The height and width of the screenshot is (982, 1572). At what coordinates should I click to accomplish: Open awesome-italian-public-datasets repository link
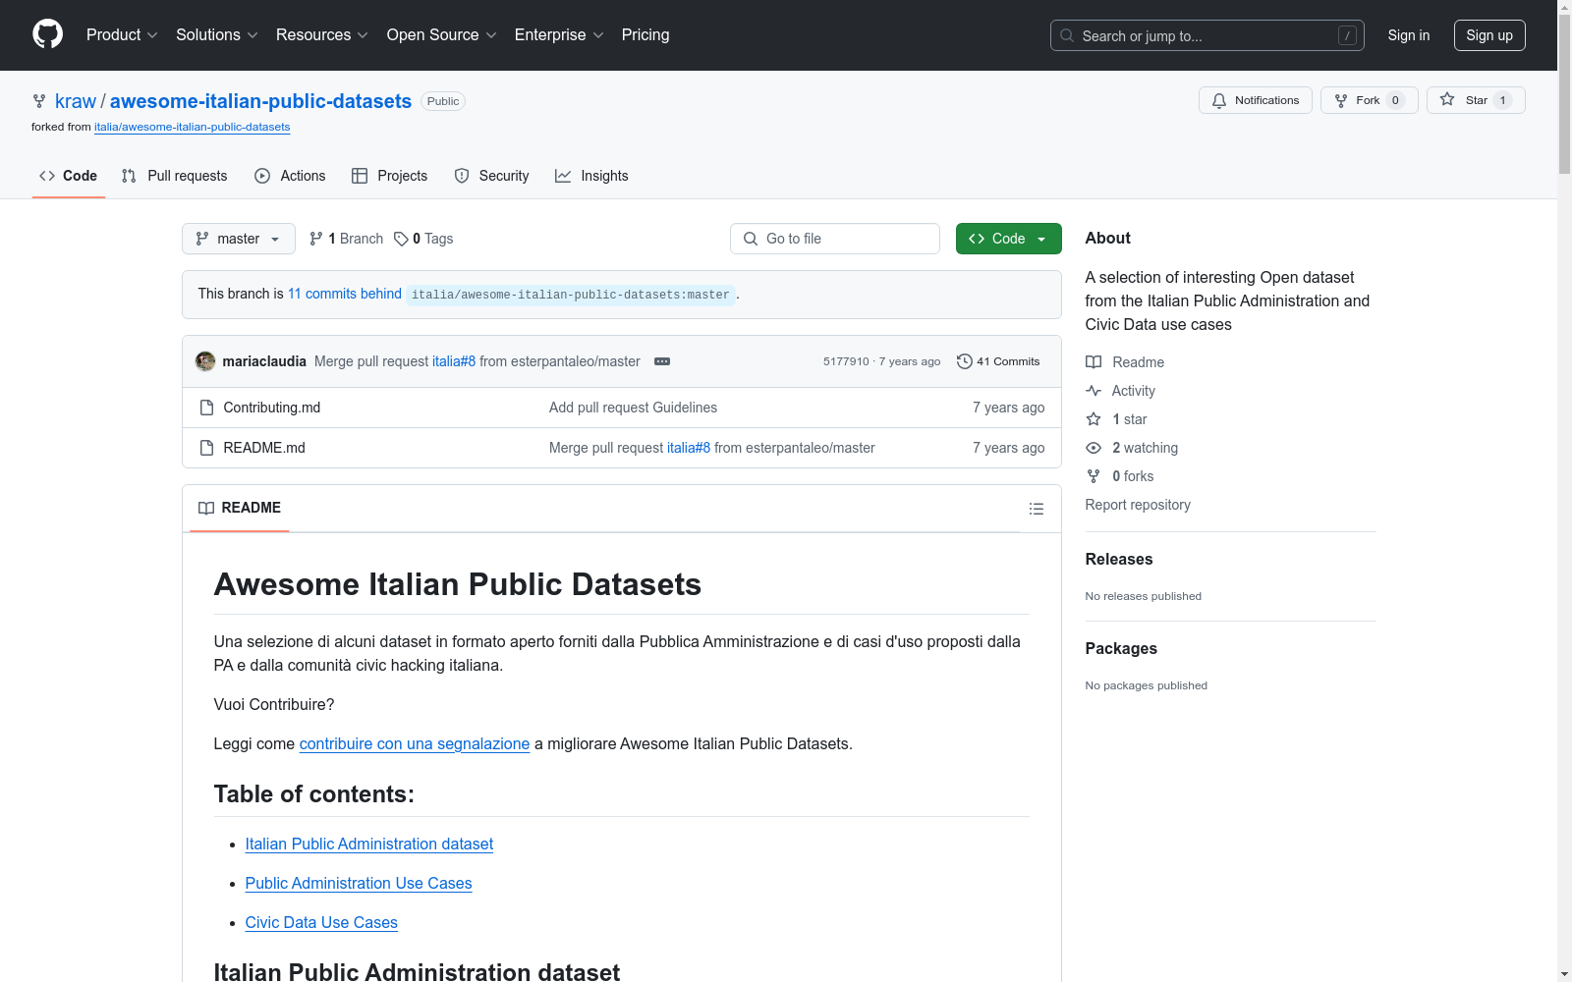260,101
